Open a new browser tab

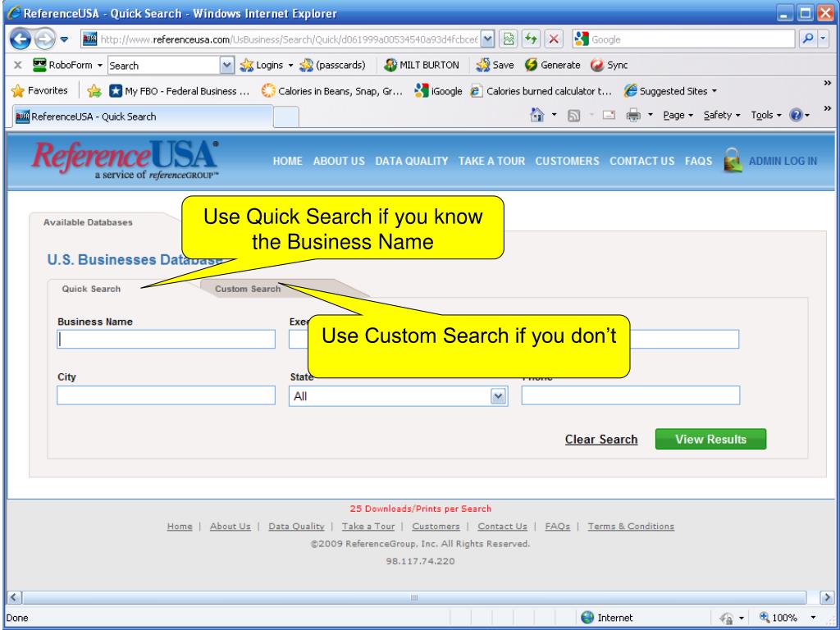(x=286, y=116)
